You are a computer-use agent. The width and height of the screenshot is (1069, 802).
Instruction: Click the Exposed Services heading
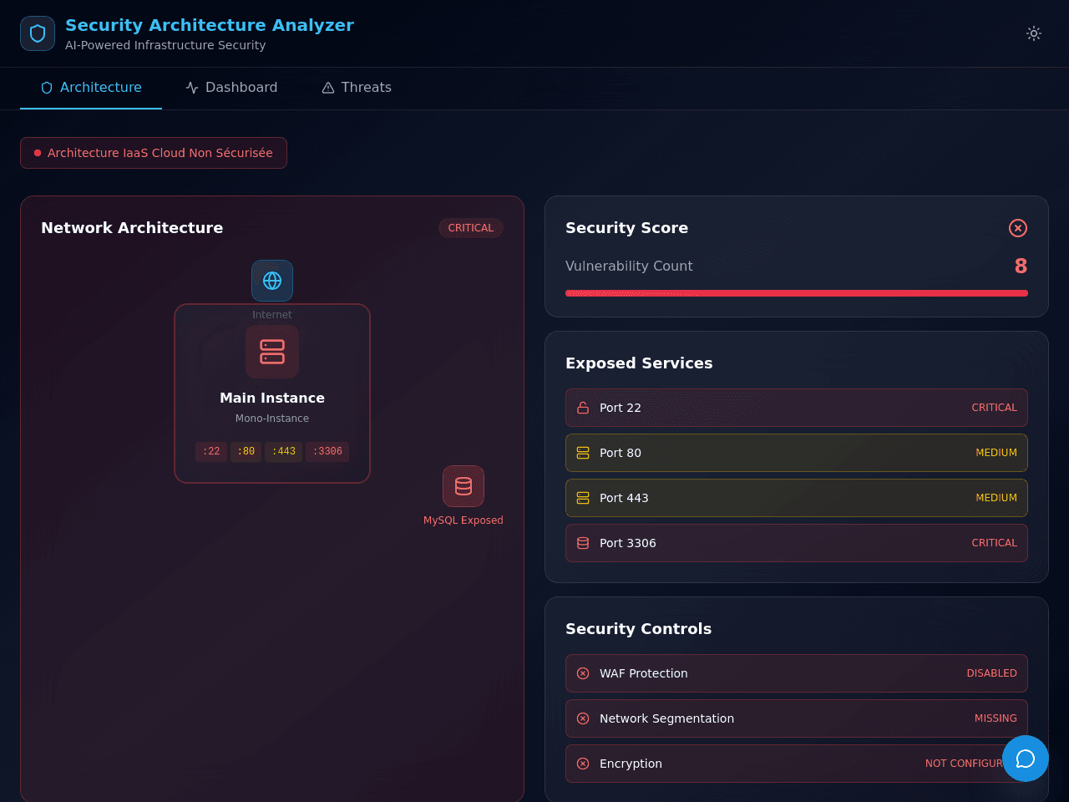tap(639, 363)
